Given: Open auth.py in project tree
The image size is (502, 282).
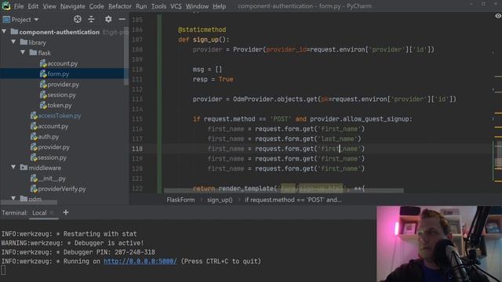Looking at the screenshot, I should pos(49,136).
